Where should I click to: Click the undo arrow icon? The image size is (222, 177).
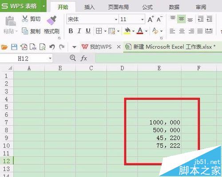pos(52,47)
